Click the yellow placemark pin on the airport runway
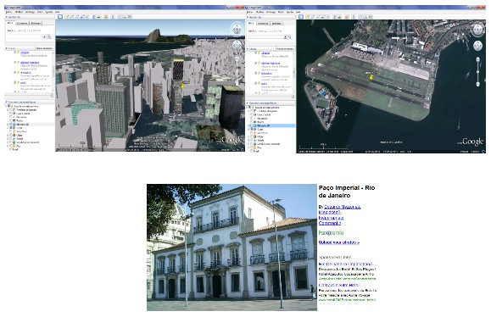This screenshot has width=491, height=317. click(371, 76)
